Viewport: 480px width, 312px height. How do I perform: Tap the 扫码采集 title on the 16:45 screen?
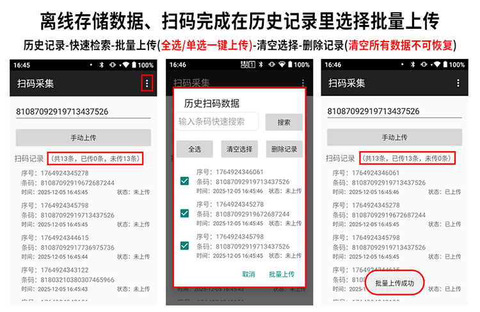(x=35, y=83)
